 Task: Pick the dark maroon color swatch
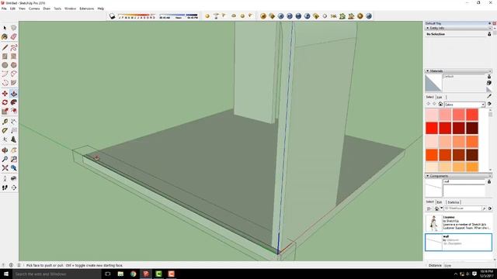472,128
